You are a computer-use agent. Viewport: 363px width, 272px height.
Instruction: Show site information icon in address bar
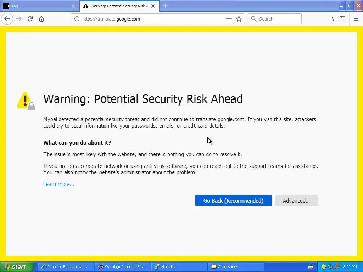(77, 19)
